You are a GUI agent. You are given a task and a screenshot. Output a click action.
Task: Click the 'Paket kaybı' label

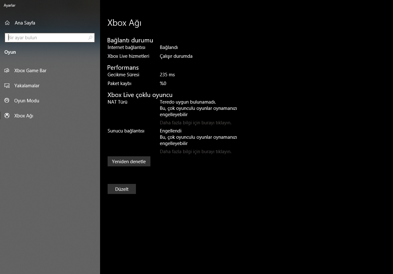pyautogui.click(x=120, y=83)
